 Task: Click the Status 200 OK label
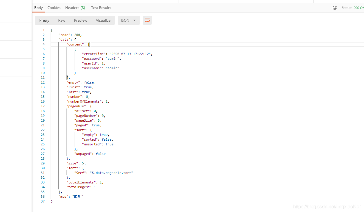353,8
